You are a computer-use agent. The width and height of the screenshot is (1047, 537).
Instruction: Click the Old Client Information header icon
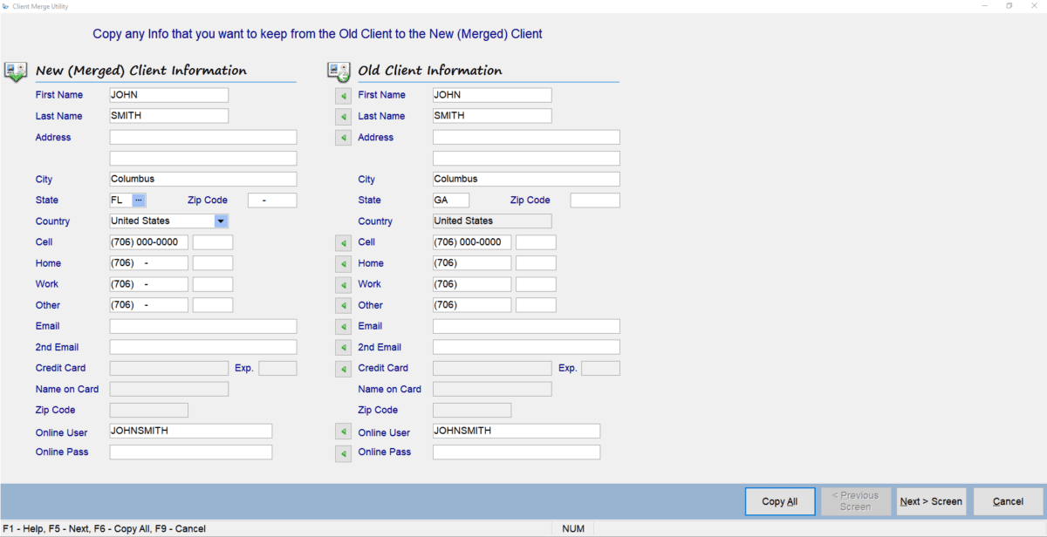[339, 71]
